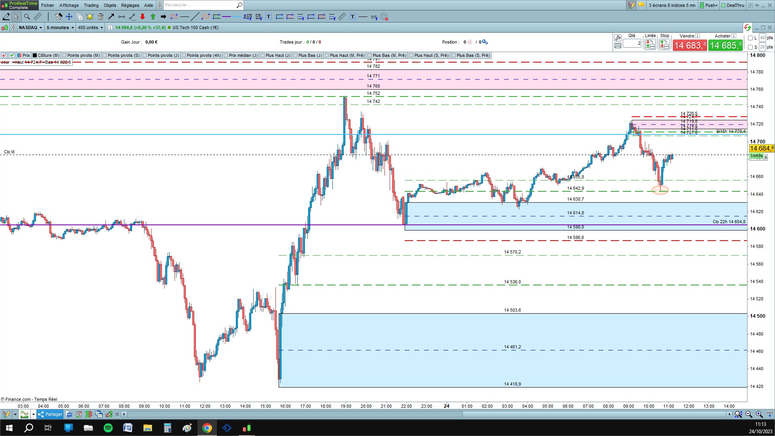
Task: Choose the ellipse drawing tool
Action: 206,17
